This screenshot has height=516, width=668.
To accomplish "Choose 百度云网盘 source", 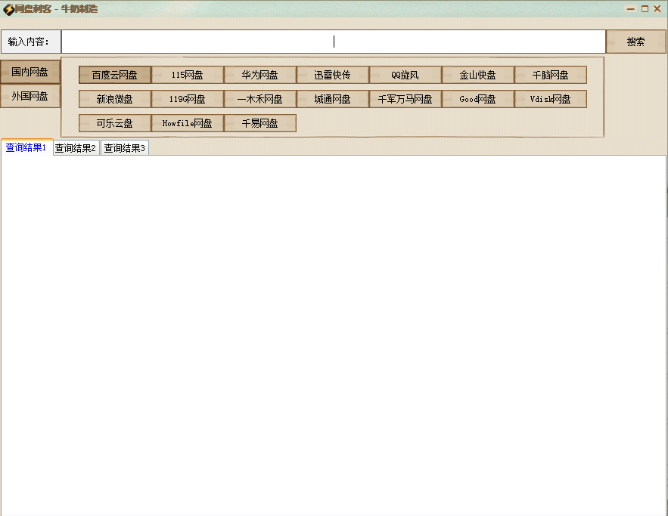I will pyautogui.click(x=115, y=75).
